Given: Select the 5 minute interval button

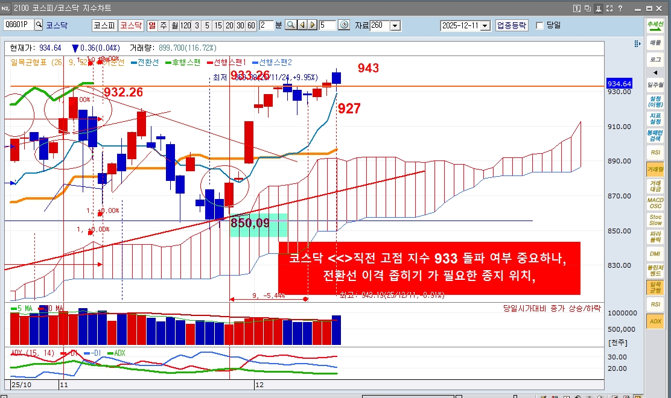Looking at the screenshot, I should pyautogui.click(x=207, y=25).
